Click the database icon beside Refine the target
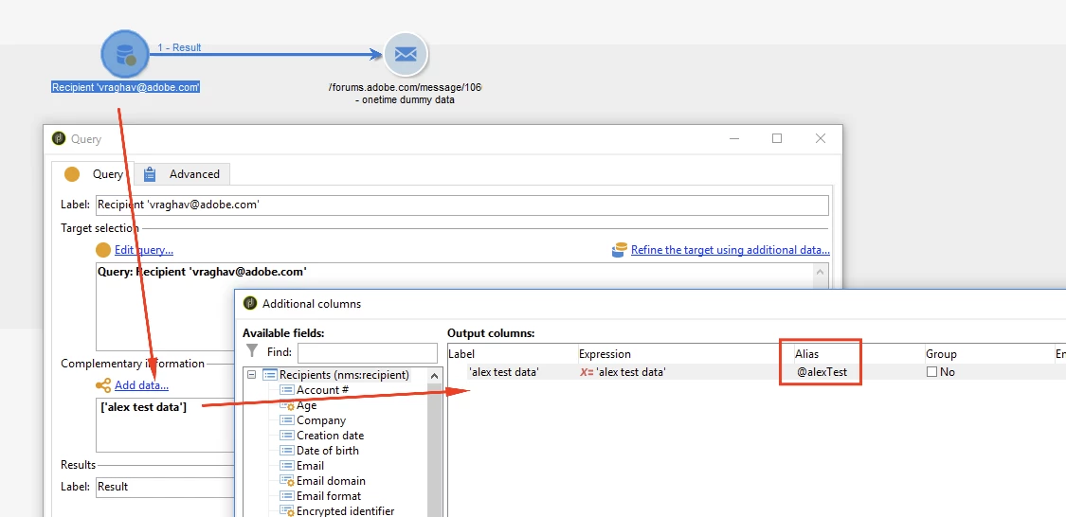The width and height of the screenshot is (1066, 517). 620,250
